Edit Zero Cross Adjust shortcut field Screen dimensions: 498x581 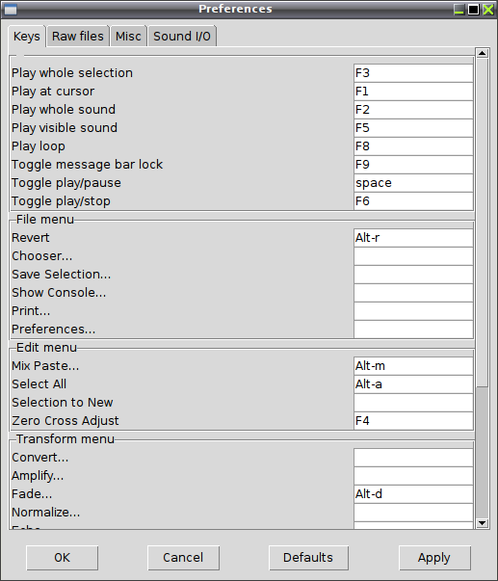413,421
